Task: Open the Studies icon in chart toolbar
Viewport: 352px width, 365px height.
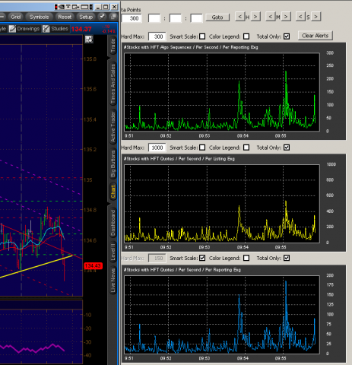Action: pos(46,29)
